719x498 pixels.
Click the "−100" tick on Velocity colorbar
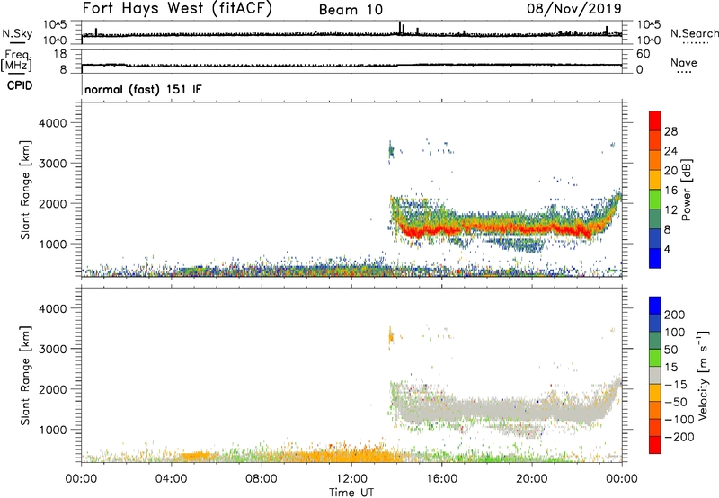click(679, 419)
